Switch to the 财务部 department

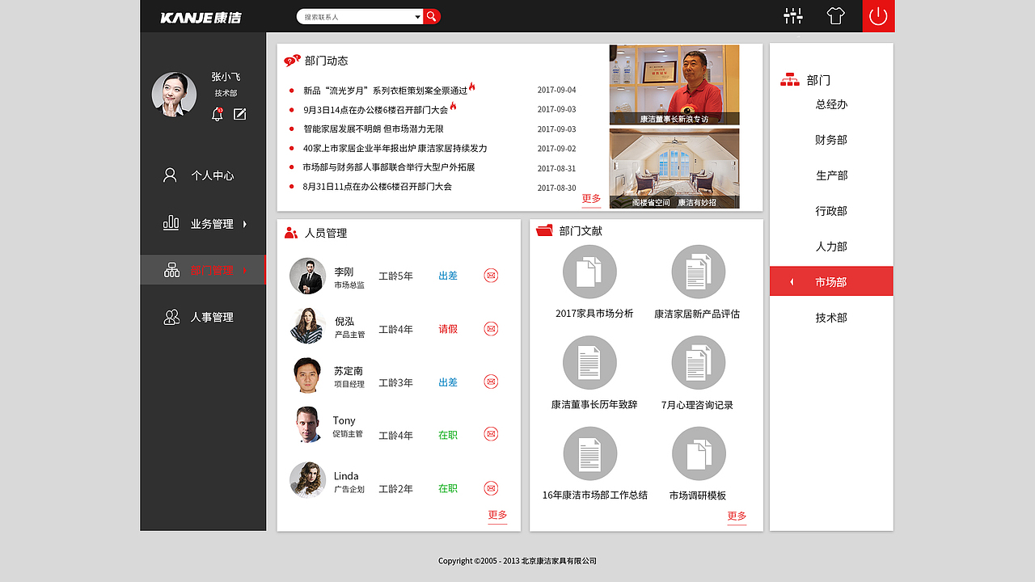click(x=831, y=139)
